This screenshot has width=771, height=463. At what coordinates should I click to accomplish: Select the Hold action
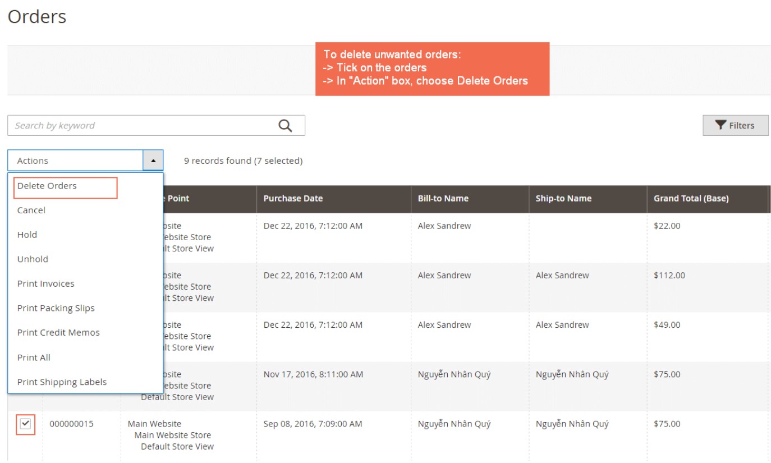(x=26, y=234)
